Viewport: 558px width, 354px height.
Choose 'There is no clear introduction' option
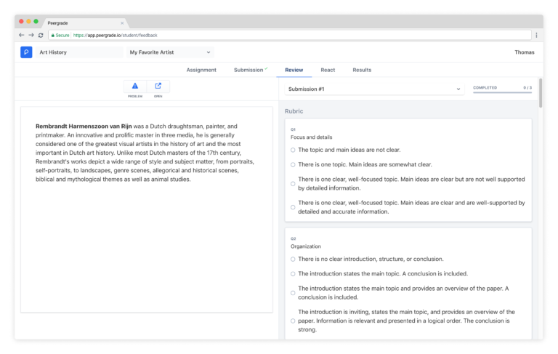coord(293,259)
